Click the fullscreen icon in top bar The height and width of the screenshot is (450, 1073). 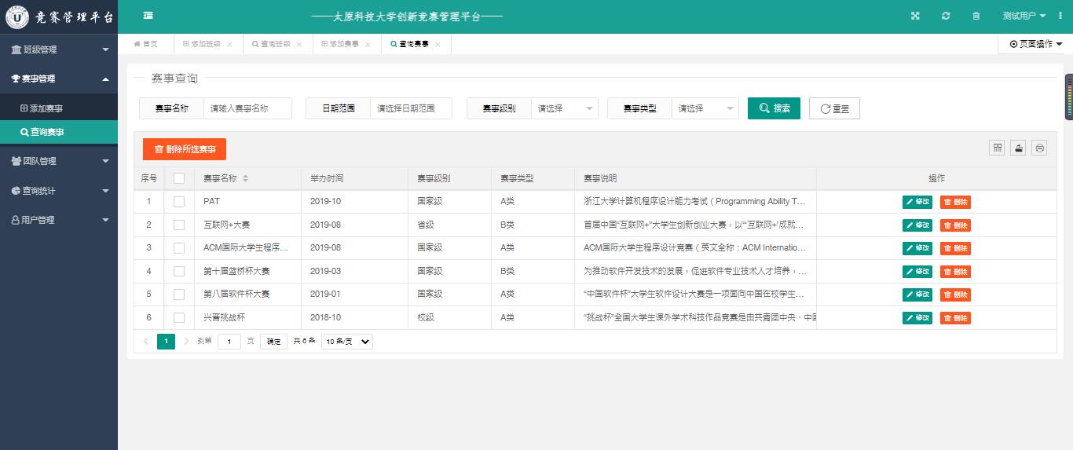(915, 16)
